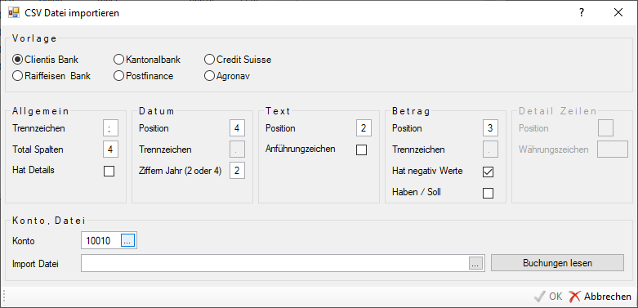
Task: Enable the Haben / Soll checkbox
Action: point(488,193)
